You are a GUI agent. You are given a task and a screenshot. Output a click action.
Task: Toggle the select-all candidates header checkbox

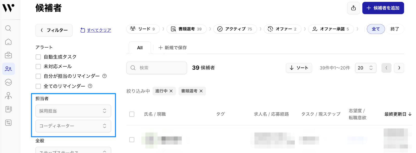coord(132,114)
